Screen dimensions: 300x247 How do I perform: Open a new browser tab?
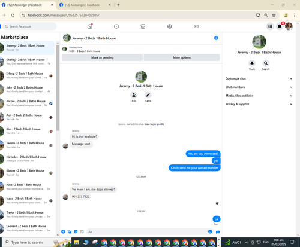click(118, 5)
